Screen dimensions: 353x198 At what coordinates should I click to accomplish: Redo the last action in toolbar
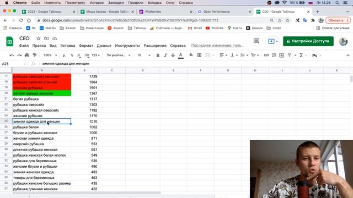pos(19,55)
